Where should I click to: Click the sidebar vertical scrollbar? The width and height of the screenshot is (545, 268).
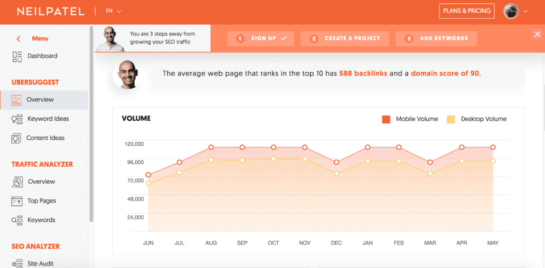click(x=91, y=123)
